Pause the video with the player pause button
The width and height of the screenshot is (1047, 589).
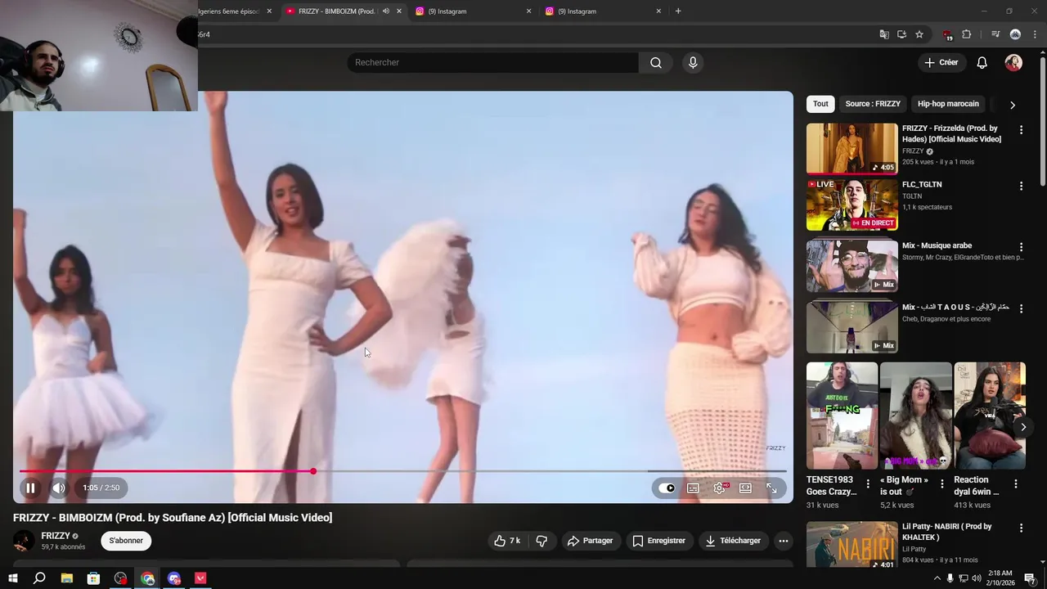point(30,488)
